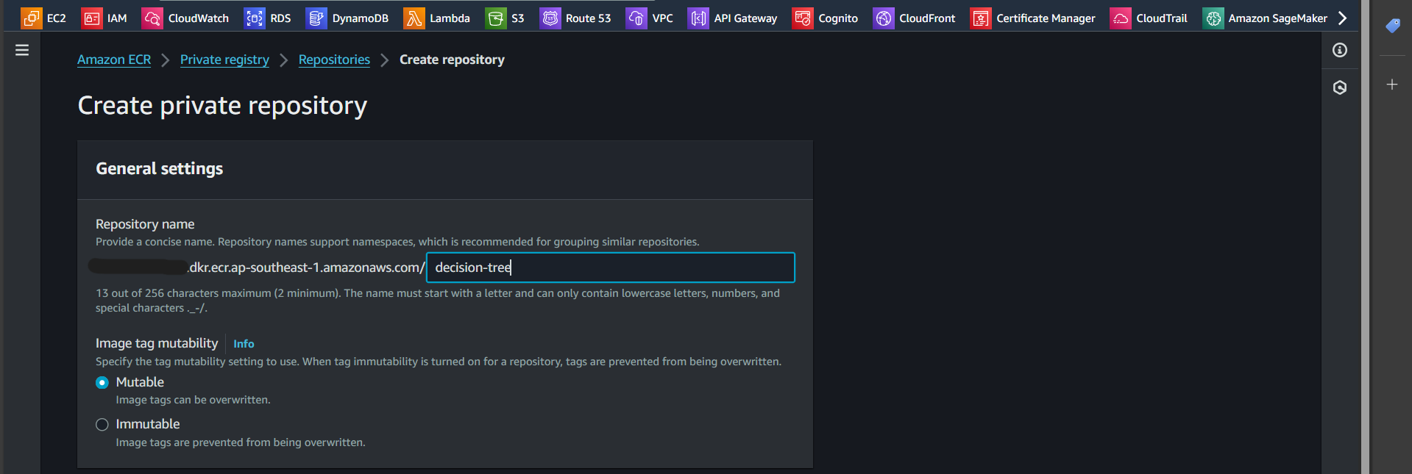Select the Mutable image tag option

point(102,382)
